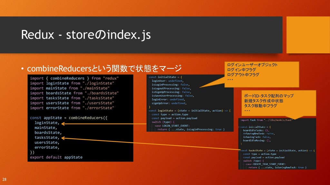
Task: Click the "boardsState," entry inside combineReducers
Action: click(48, 133)
